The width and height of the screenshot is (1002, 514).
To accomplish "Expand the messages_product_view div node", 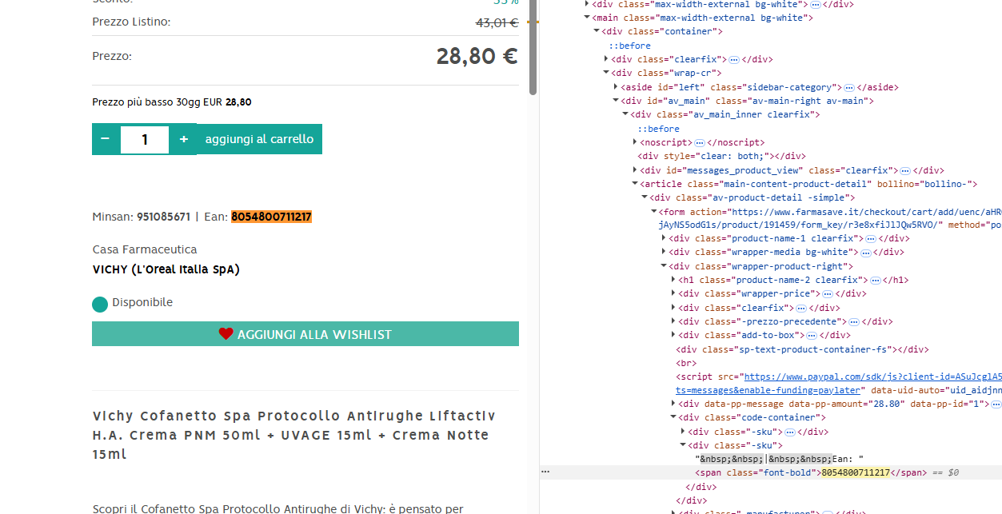I will click(x=635, y=170).
